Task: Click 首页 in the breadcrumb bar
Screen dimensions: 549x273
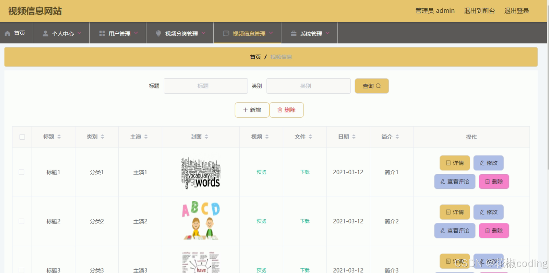Action: 255,57
